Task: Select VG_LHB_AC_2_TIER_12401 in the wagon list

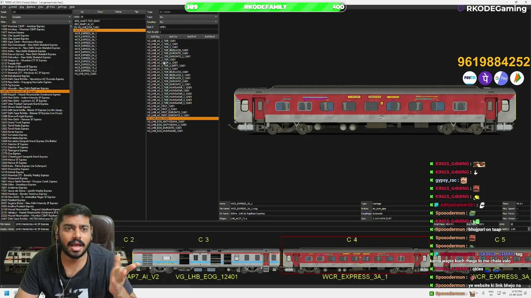Action: [161, 41]
